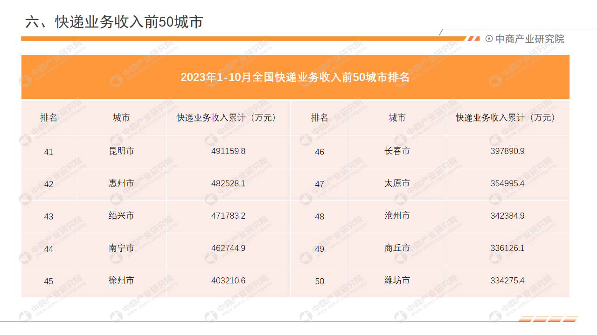The width and height of the screenshot is (597, 335).
Task: Select rank cell 48
Action: click(319, 217)
